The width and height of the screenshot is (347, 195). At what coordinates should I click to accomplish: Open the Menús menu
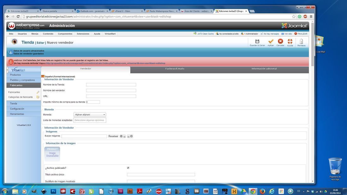(x=35, y=34)
